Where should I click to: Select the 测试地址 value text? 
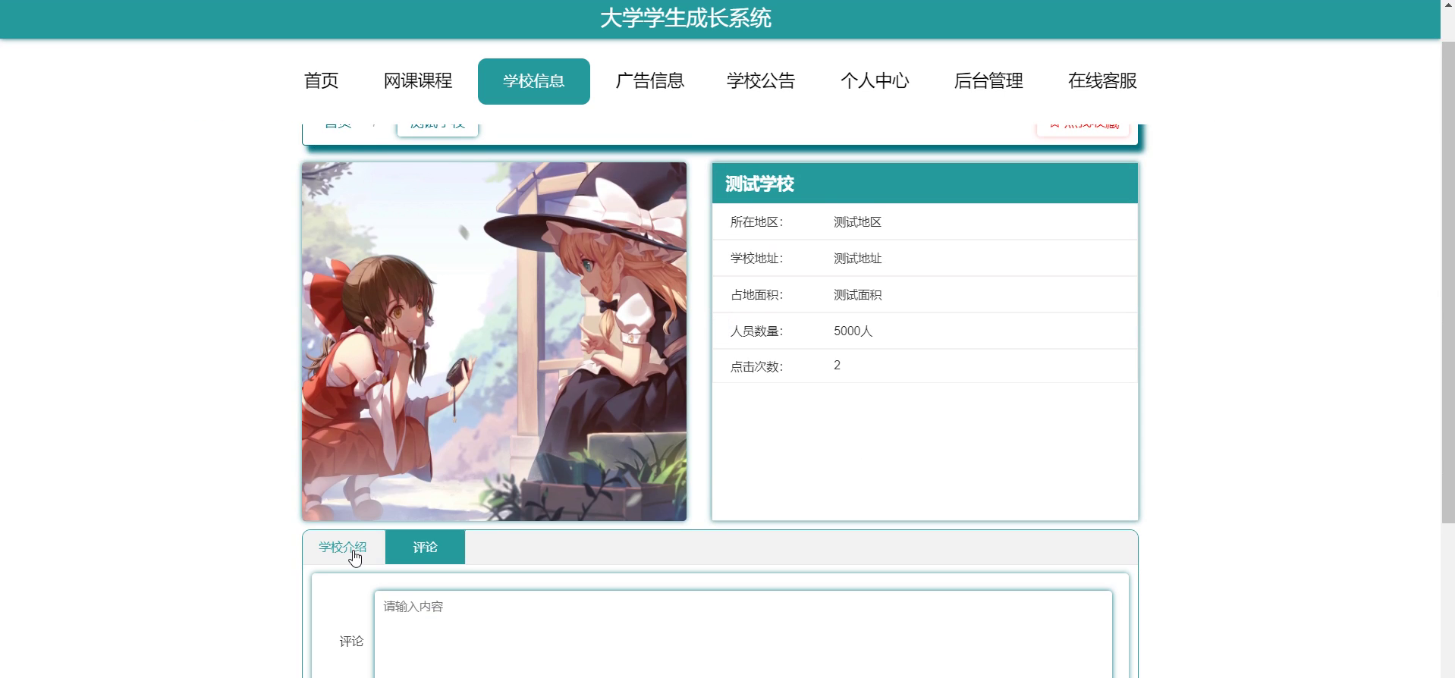click(857, 259)
